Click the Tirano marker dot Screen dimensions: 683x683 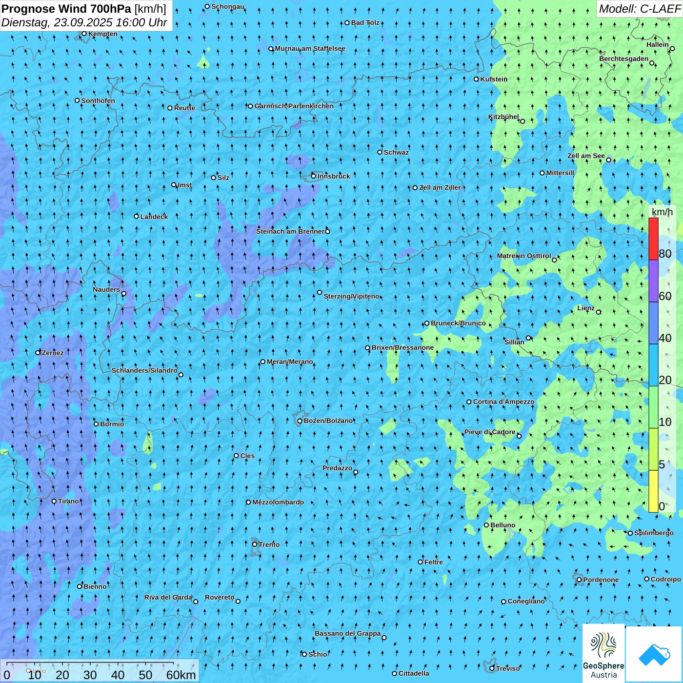pyautogui.click(x=54, y=502)
